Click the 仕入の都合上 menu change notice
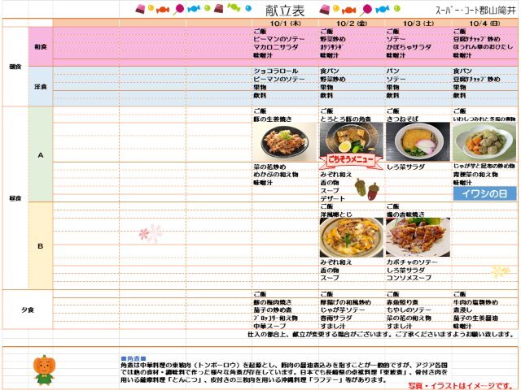This screenshot has height=390, width=521. coord(381,334)
